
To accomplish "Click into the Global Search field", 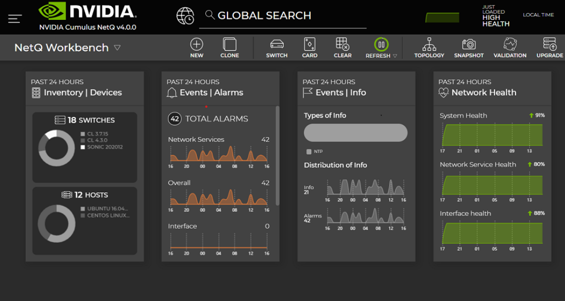I will [282, 17].
